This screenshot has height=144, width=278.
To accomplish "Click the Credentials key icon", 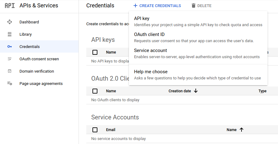I will tap(10, 47).
